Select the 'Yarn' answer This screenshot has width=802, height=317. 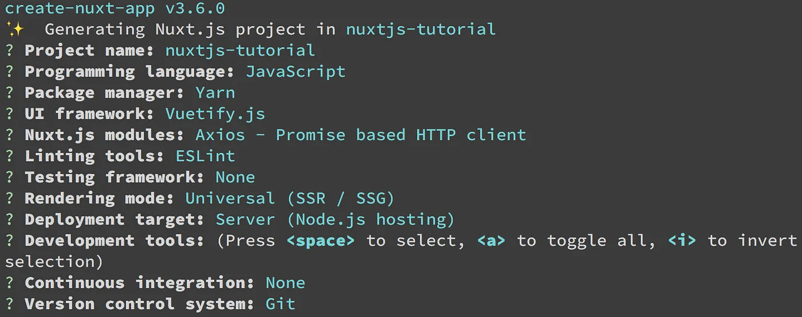click(x=215, y=93)
